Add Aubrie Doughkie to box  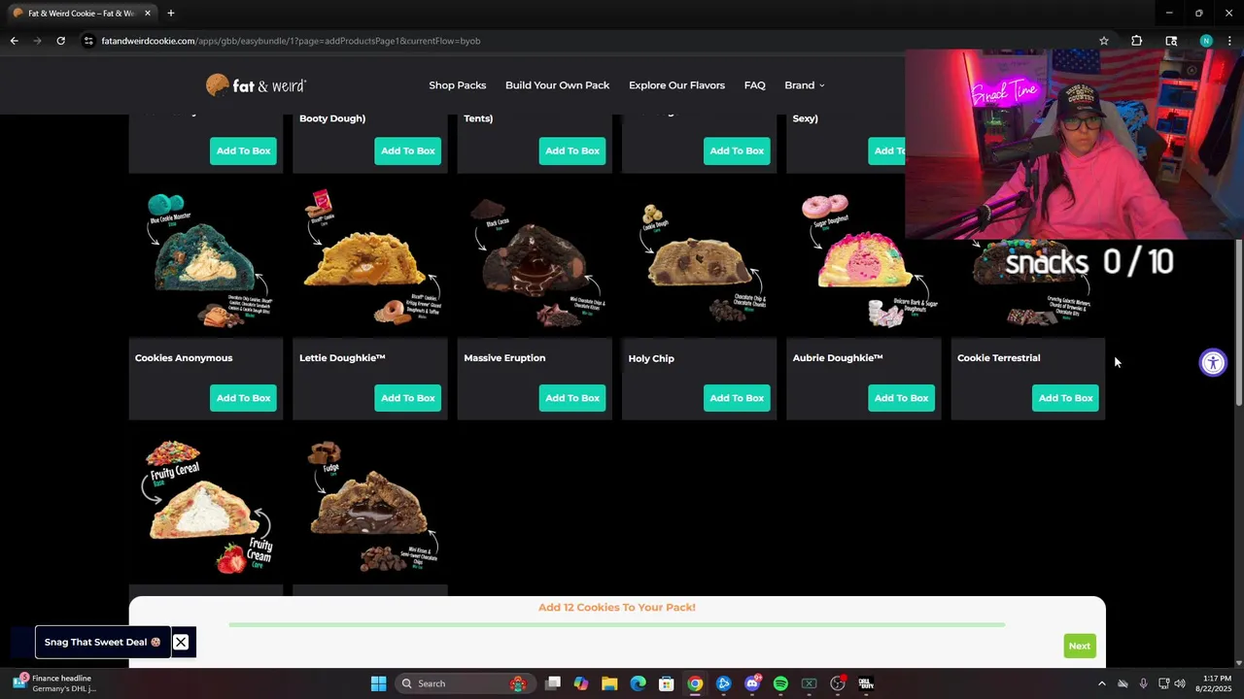point(901,398)
